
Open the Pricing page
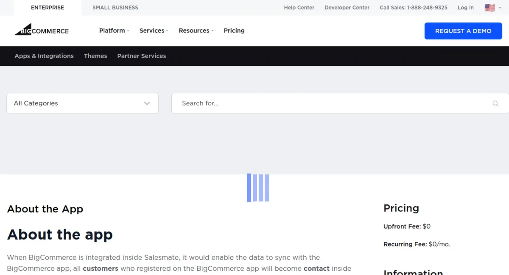(x=234, y=30)
